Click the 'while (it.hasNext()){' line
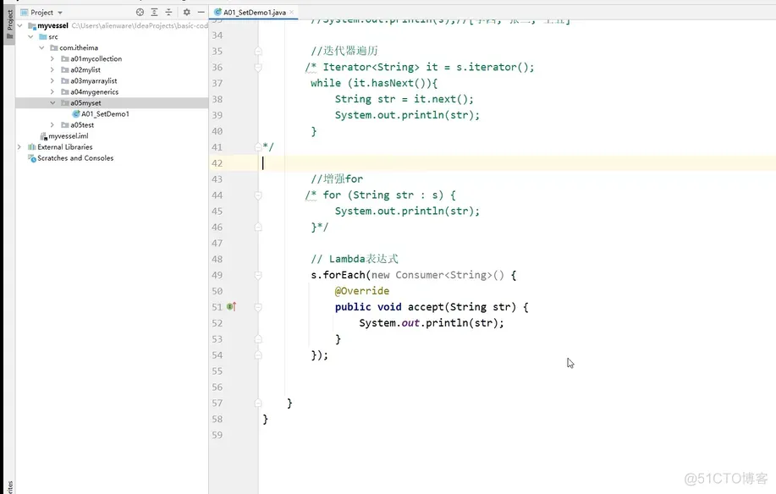The width and height of the screenshot is (776, 494). [x=374, y=83]
